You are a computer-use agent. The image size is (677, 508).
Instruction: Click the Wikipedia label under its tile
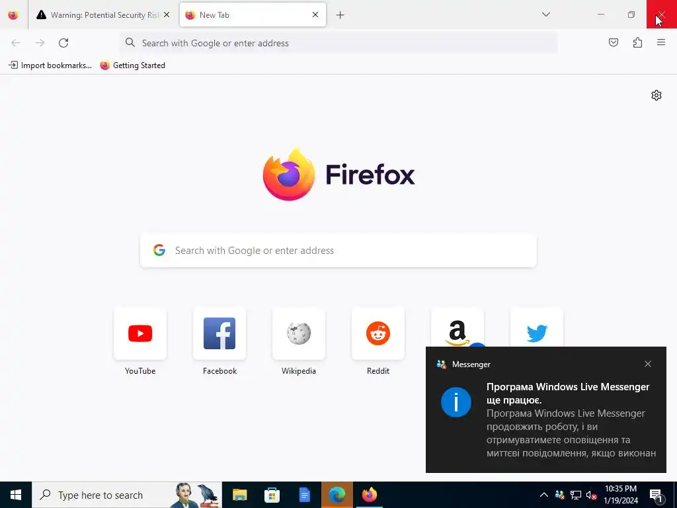[299, 371]
